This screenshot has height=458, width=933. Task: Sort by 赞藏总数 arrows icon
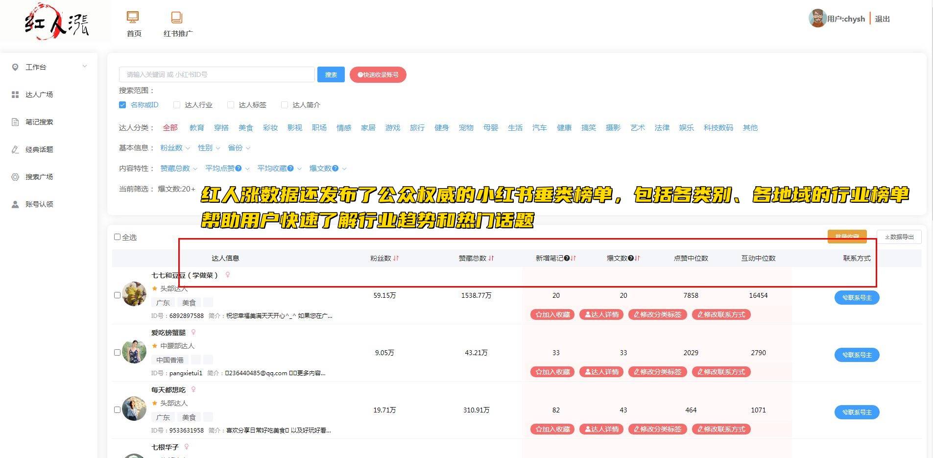(491, 258)
